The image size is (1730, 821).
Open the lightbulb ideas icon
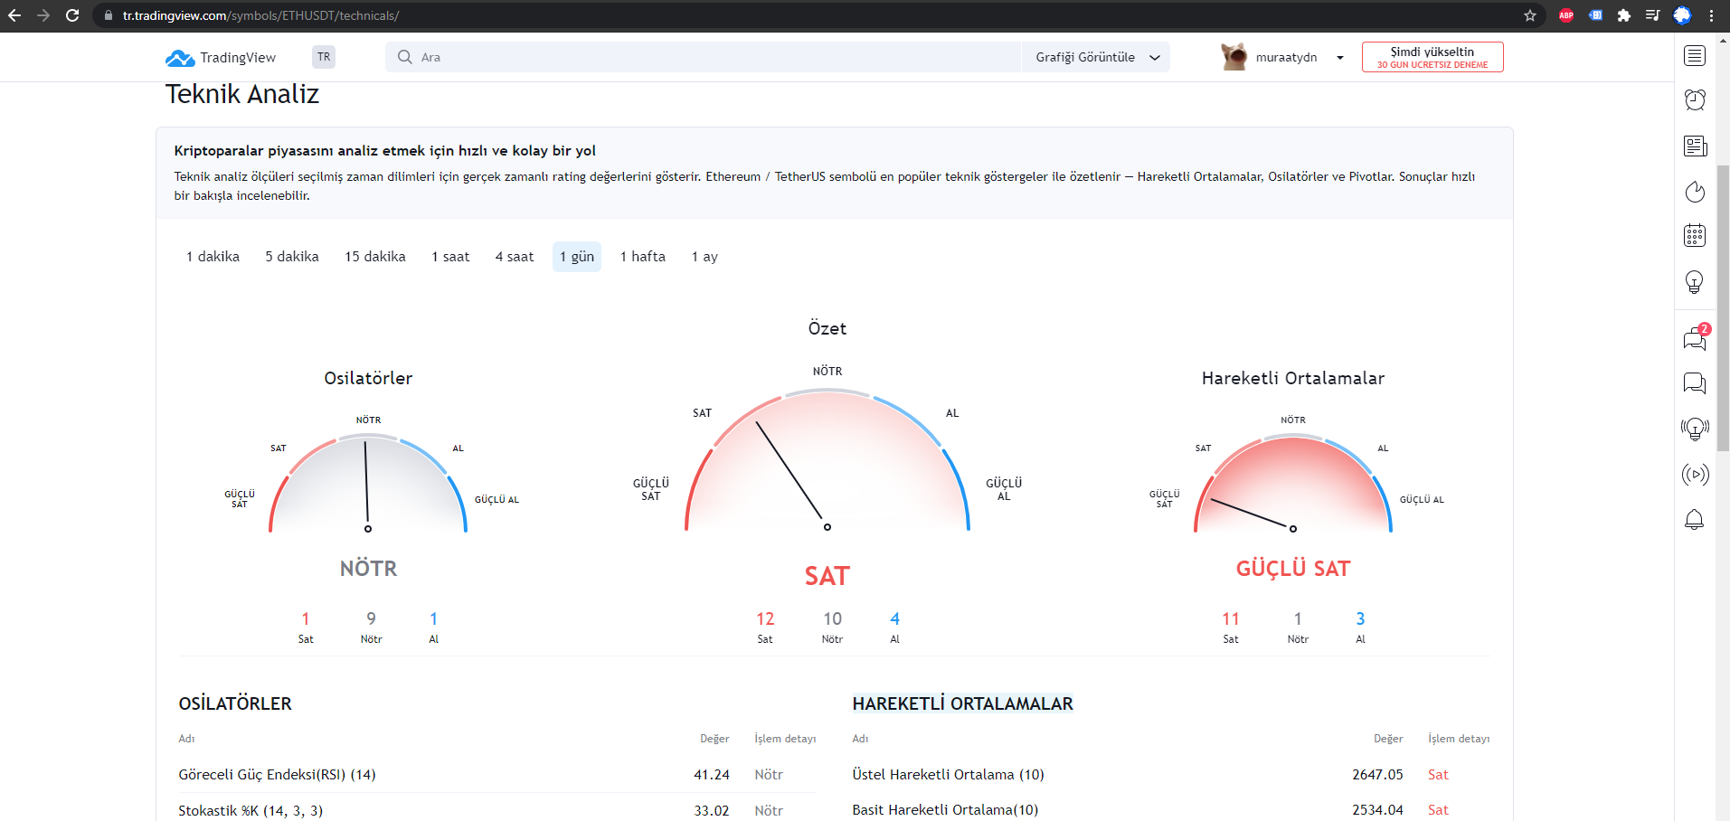[x=1695, y=282]
